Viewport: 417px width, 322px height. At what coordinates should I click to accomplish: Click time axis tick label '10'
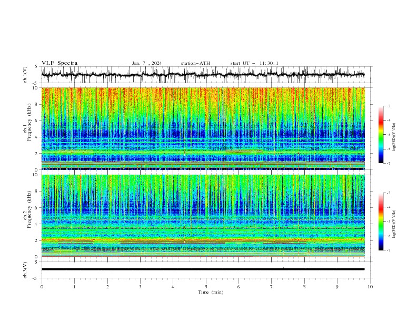pos(370,287)
